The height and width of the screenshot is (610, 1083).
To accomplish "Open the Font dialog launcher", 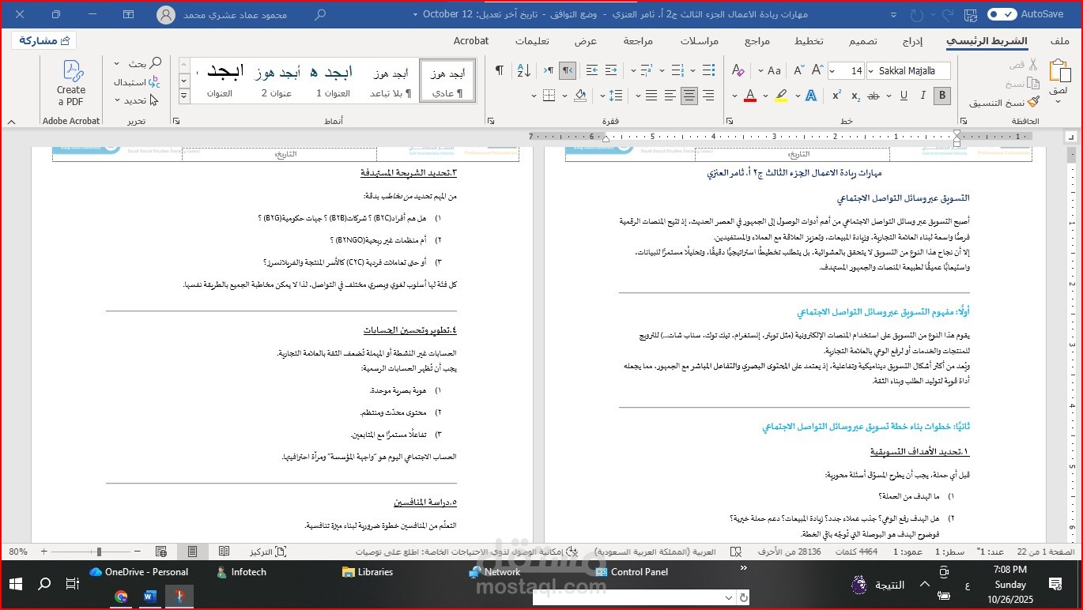I will tap(730, 121).
